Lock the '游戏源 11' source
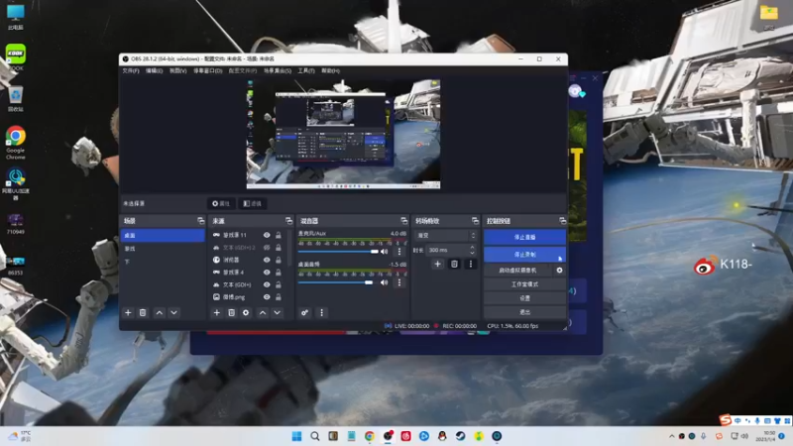This screenshot has width=793, height=446. [x=279, y=235]
